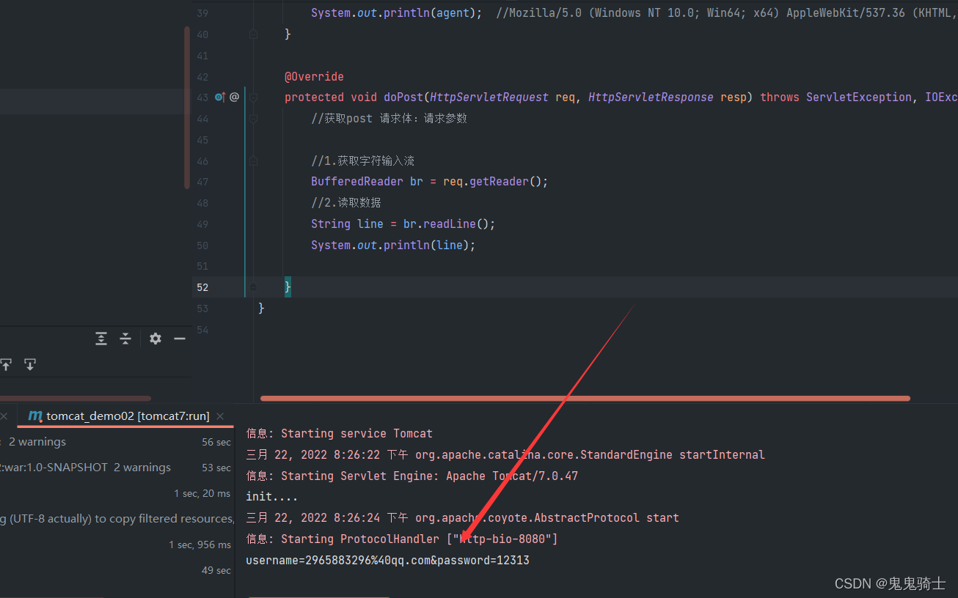Click 'String line = br.readLine();' statement
Image resolution: width=958 pixels, height=598 pixels.
coord(403,224)
